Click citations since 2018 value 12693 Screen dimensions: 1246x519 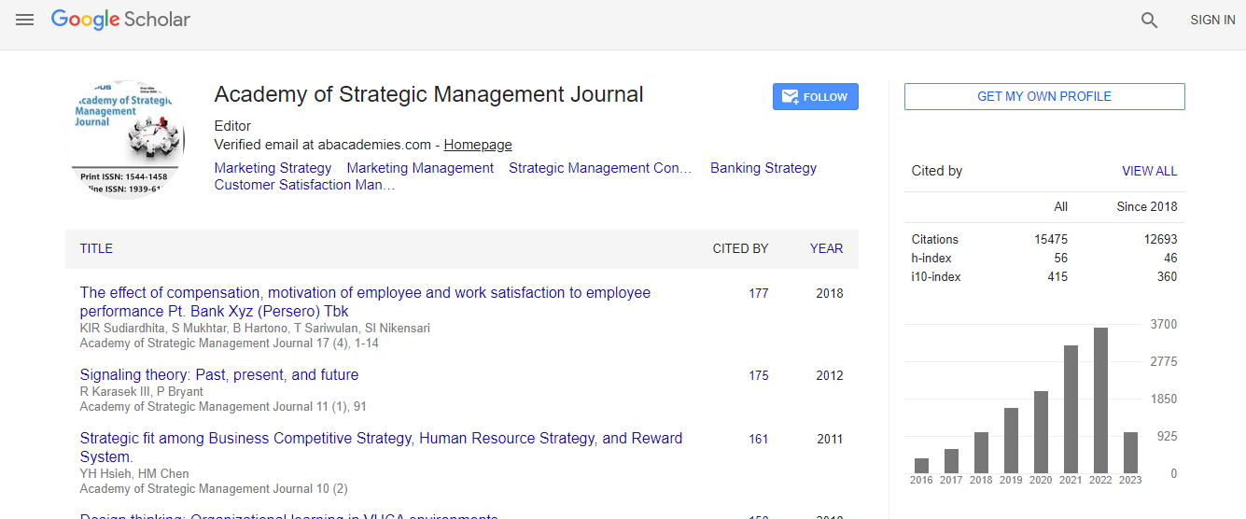[1161, 239]
